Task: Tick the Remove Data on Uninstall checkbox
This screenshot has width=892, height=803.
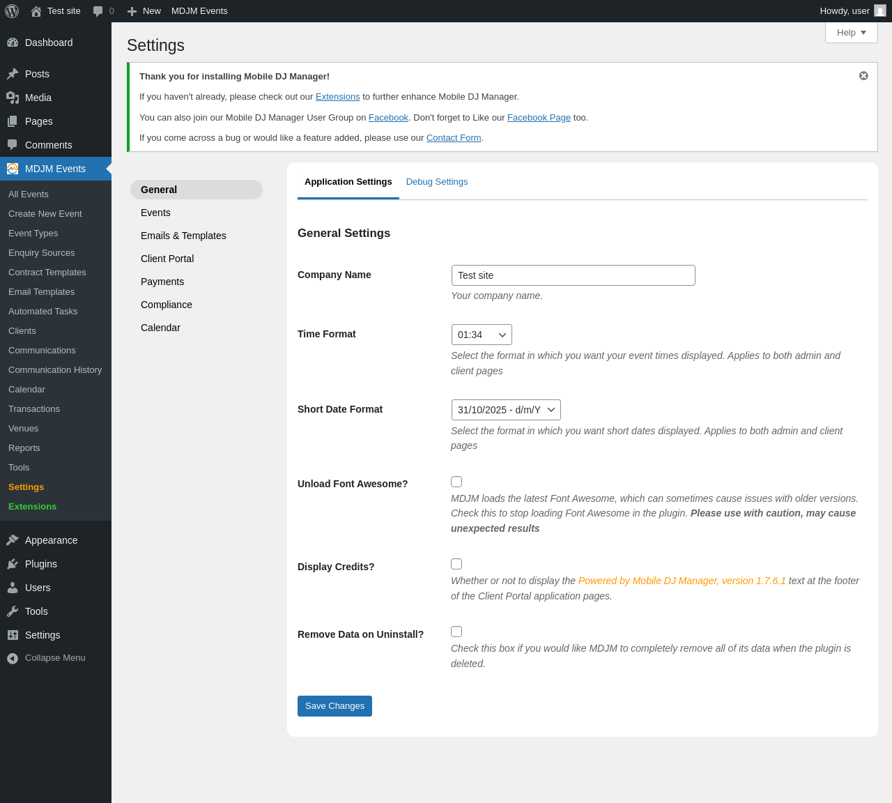Action: tap(456, 632)
